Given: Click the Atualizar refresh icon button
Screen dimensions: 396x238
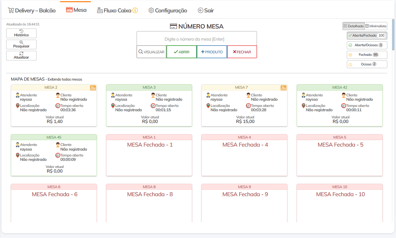Looking at the screenshot, I should pos(21,55).
